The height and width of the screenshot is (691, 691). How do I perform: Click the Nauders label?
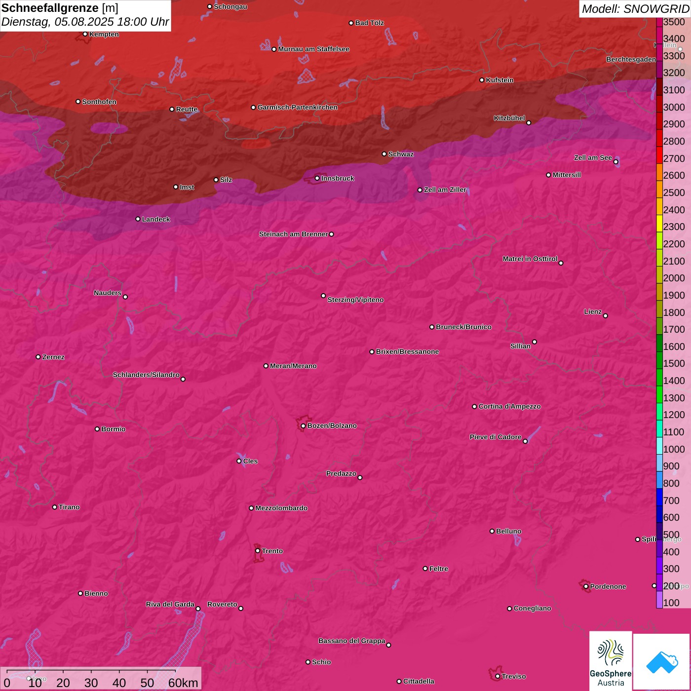(x=108, y=293)
